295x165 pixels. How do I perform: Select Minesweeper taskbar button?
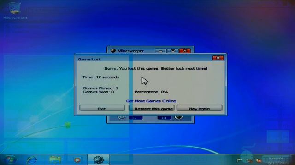99,159
